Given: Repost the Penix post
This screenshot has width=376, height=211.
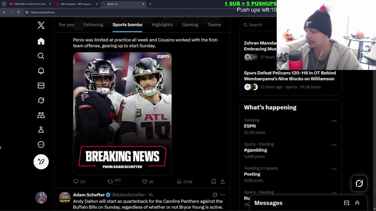Looking at the screenshot, I should pyautogui.click(x=114, y=182).
